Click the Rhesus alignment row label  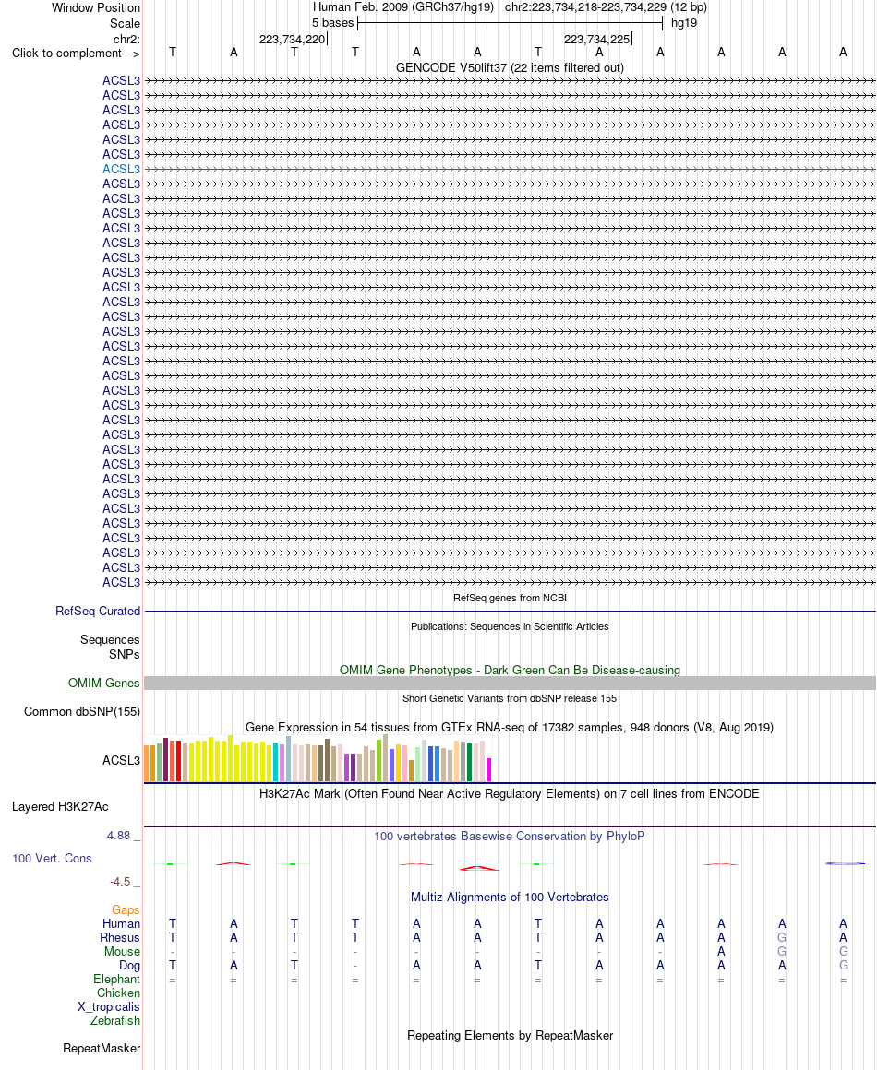119,937
